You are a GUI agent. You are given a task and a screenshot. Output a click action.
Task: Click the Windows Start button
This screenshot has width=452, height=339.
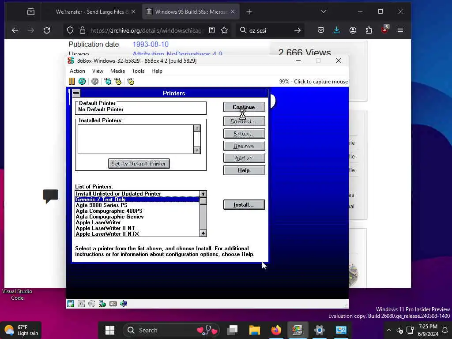(110, 330)
